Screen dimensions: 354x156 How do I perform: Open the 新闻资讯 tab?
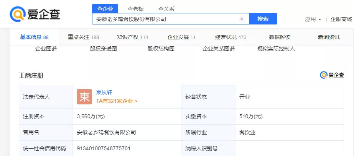tap(329, 37)
